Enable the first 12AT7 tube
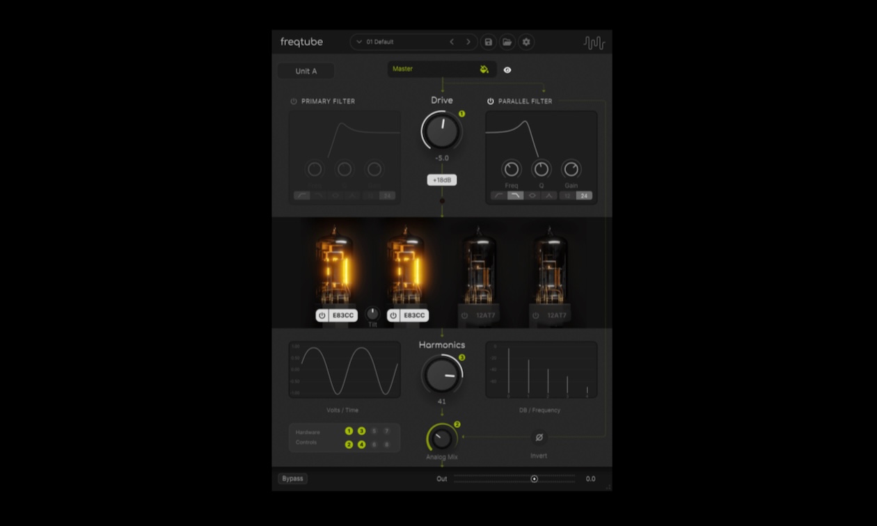 (464, 314)
